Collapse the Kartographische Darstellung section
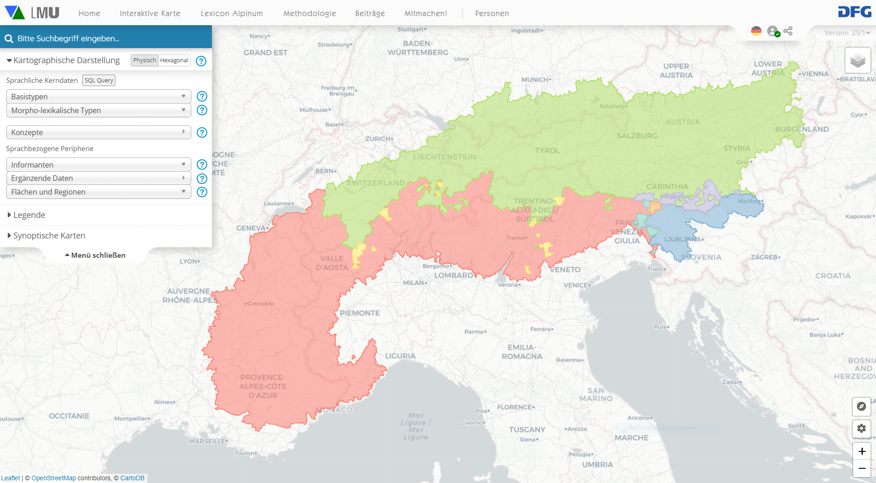This screenshot has height=483, width=876. (63, 60)
